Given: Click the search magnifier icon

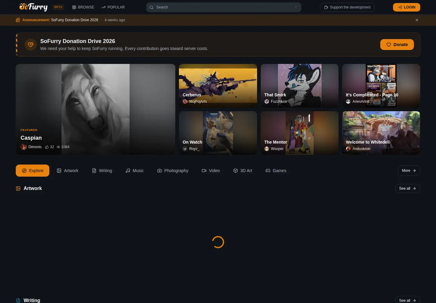Looking at the screenshot, I should [x=151, y=7].
